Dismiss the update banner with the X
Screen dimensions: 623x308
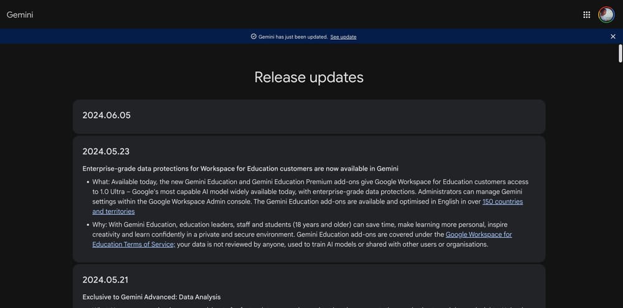[613, 37]
